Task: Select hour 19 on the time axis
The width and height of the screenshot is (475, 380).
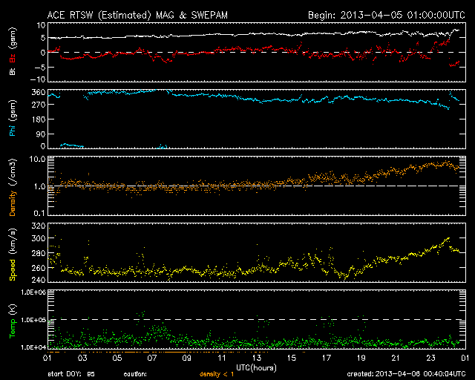Action: point(361,358)
